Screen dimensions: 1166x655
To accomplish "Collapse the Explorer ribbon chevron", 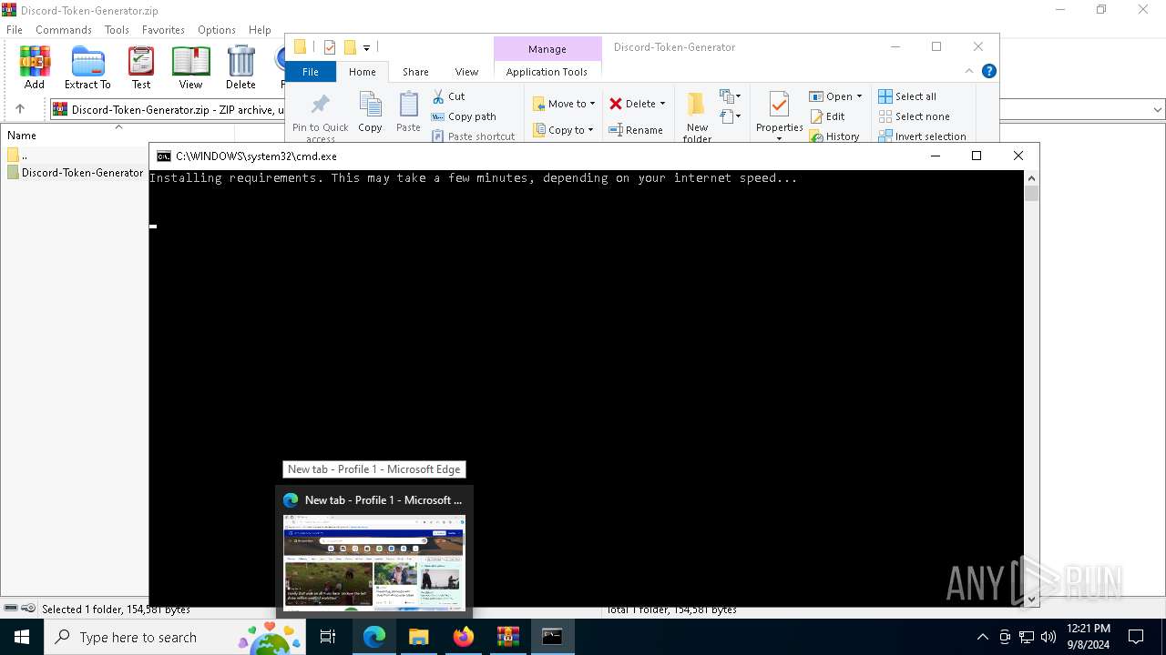I will point(969,71).
